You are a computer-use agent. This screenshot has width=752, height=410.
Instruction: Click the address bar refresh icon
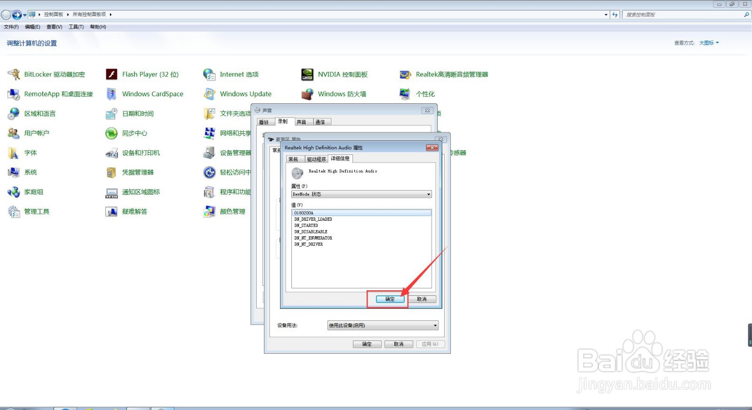(615, 15)
